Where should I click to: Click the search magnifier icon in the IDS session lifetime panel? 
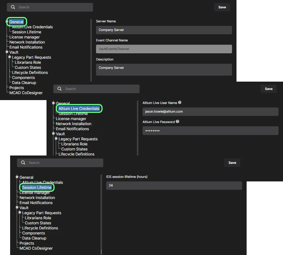tap(23, 162)
